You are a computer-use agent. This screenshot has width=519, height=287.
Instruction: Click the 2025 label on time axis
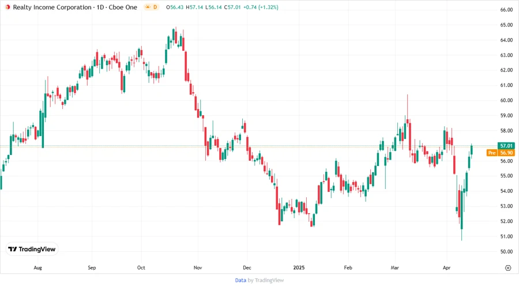(x=298, y=268)
